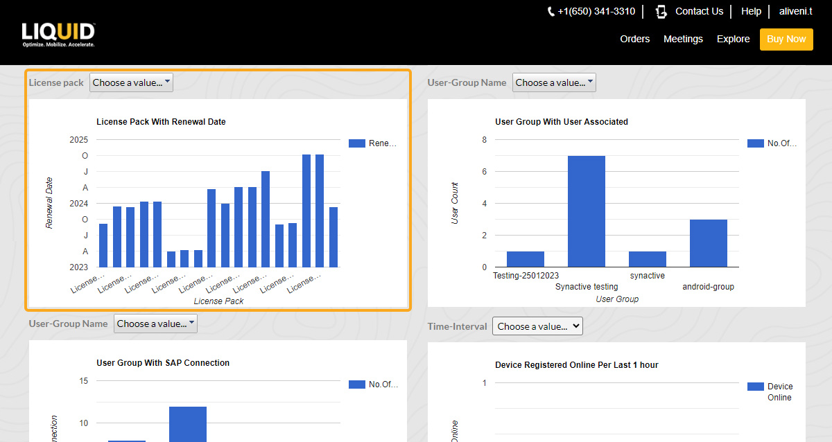832x442 pixels.
Task: Open the Help link
Action: [x=751, y=12]
